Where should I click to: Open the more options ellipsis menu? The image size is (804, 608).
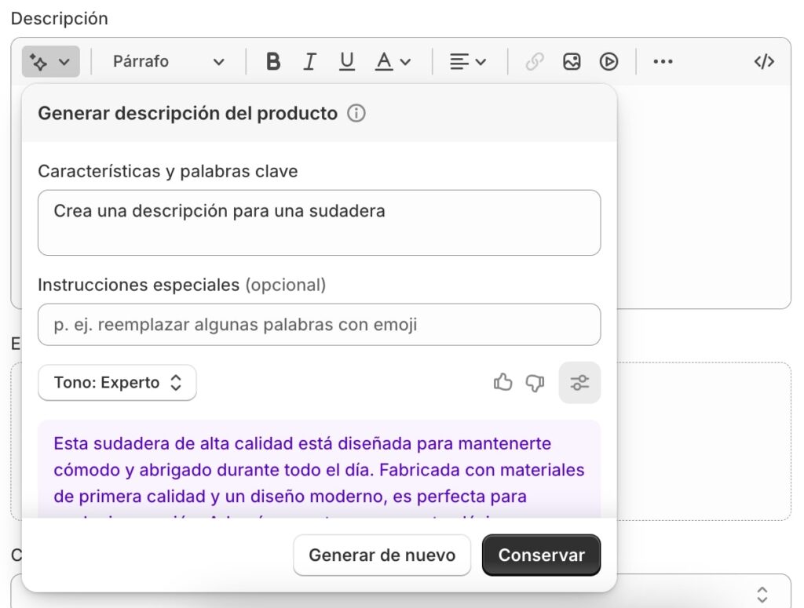point(663,61)
